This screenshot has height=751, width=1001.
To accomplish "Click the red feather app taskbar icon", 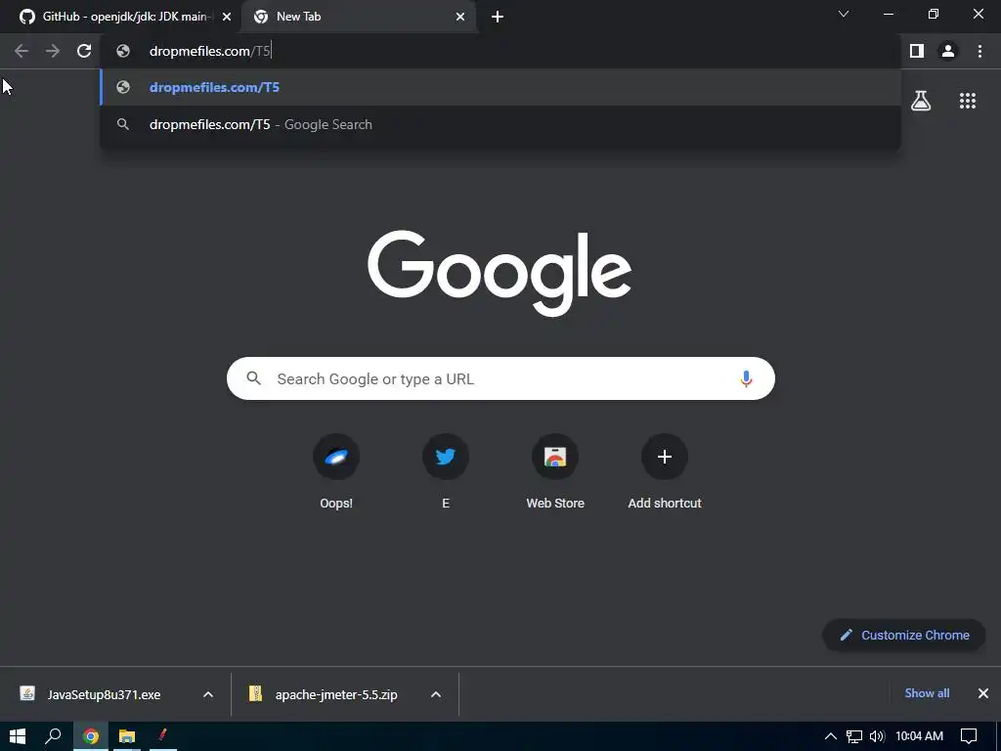I will pyautogui.click(x=163, y=736).
